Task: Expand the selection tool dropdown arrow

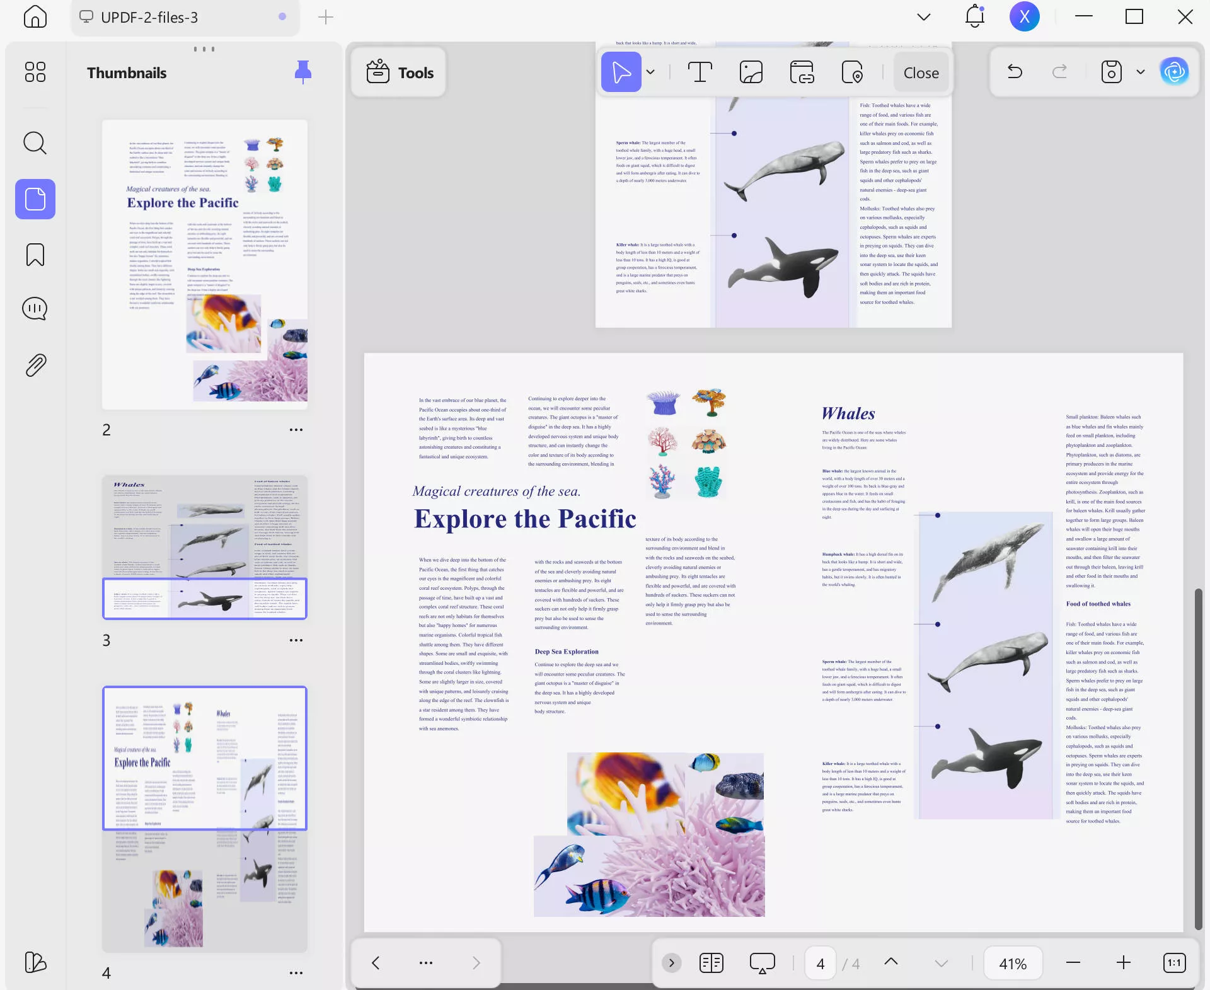Action: 650,72
